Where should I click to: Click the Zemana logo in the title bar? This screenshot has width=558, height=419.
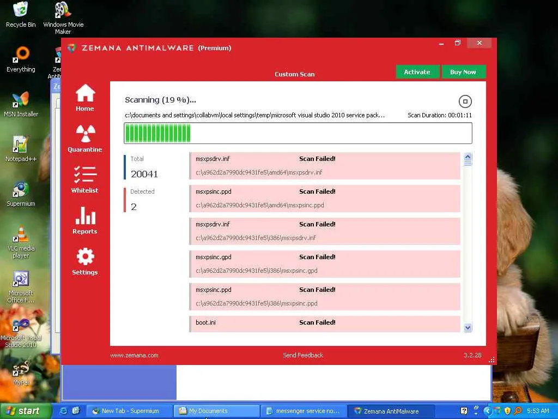[72, 48]
